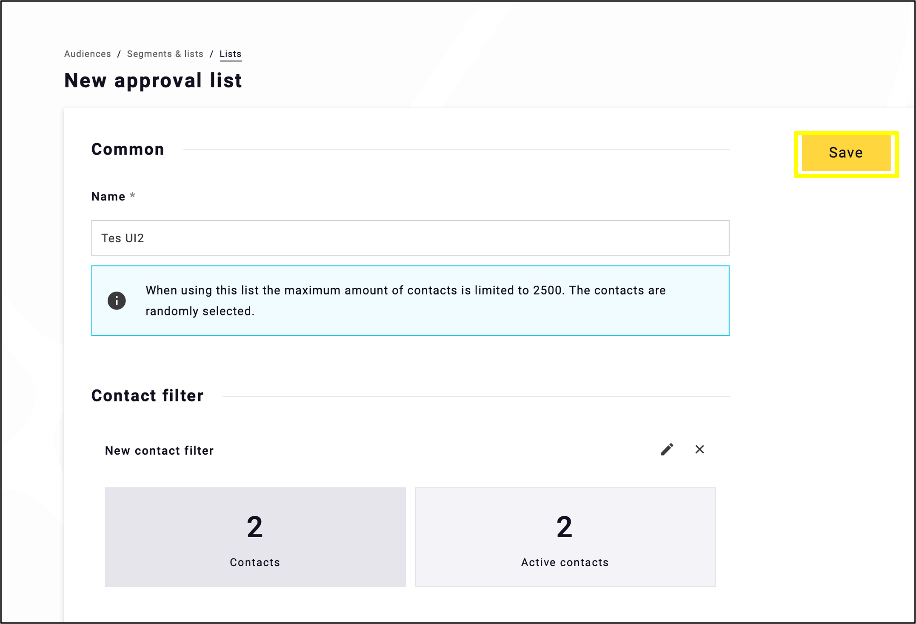Screen dimensions: 916x624
Task: Click the info icon in the notice box
Action: [x=117, y=301]
